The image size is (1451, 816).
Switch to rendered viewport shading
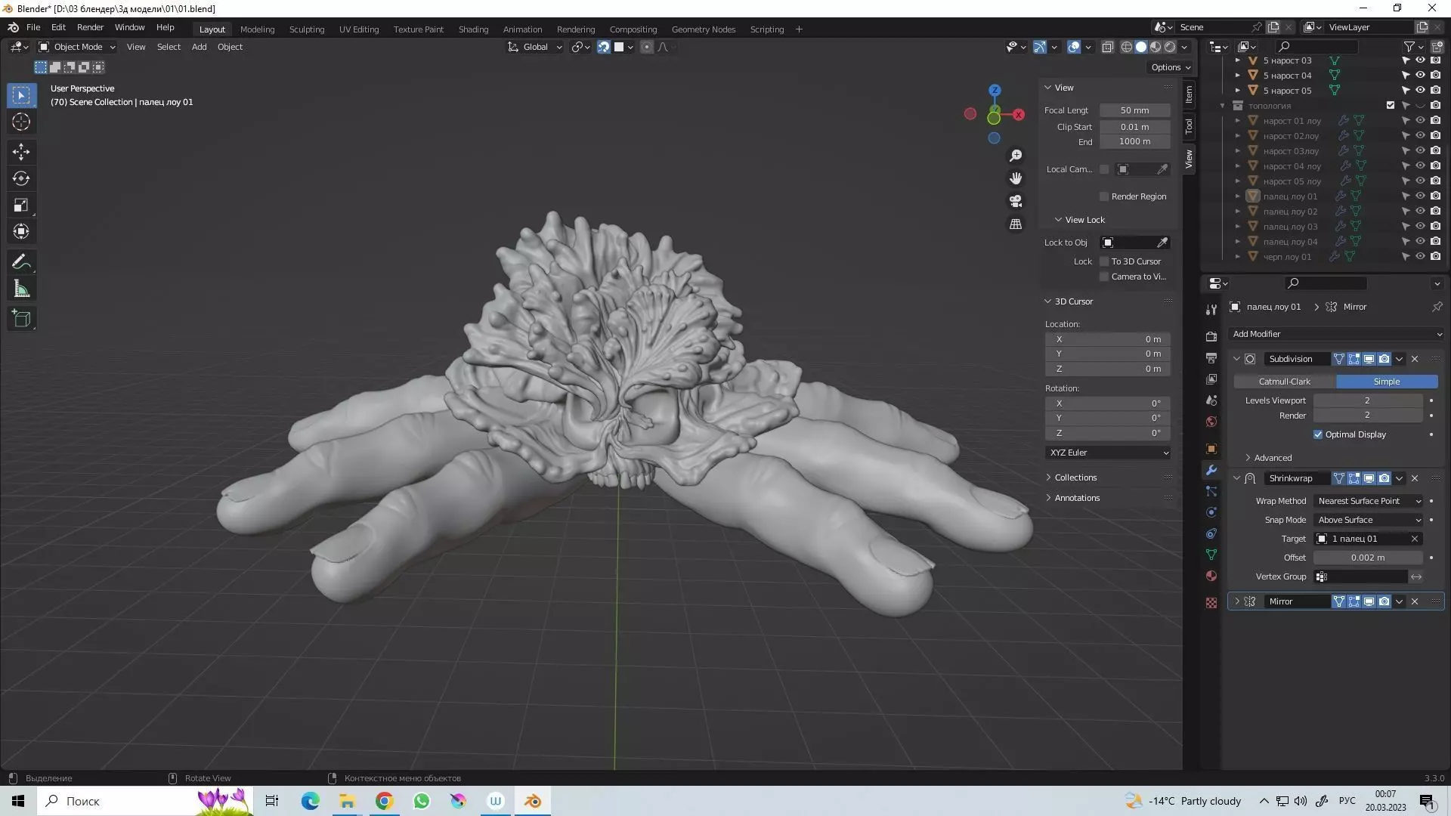tap(1170, 47)
